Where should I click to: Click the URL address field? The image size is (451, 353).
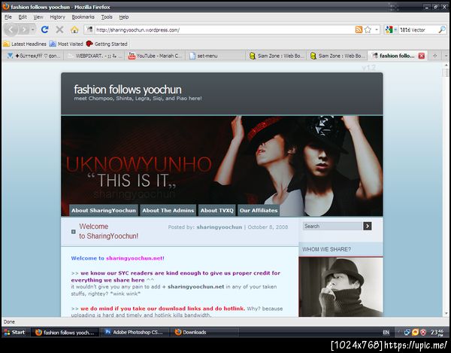(x=224, y=29)
